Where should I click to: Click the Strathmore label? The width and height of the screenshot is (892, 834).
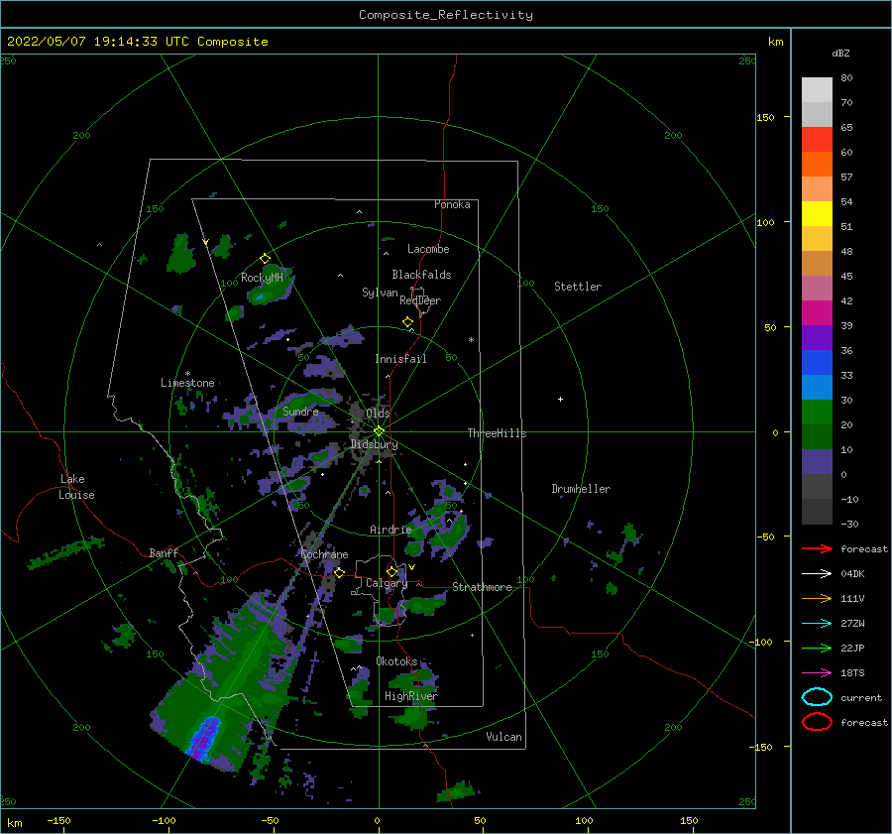click(482, 587)
